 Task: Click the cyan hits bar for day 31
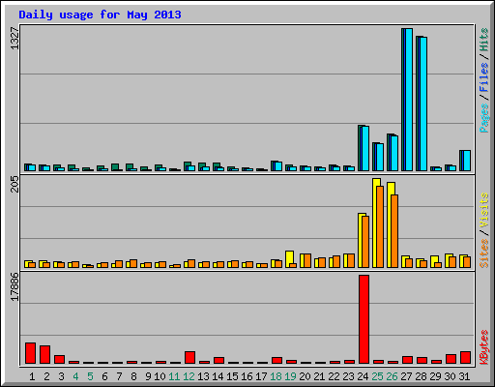coord(467,161)
